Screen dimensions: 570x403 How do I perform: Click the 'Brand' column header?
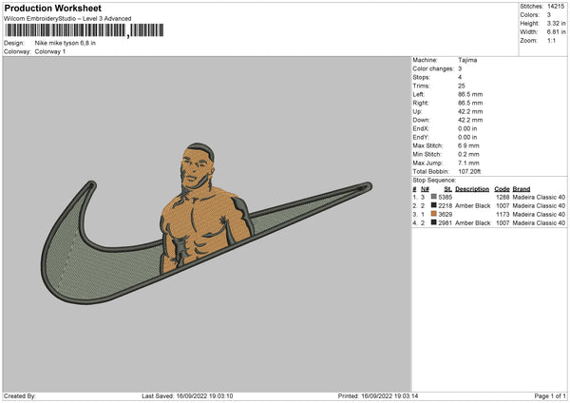pos(522,189)
